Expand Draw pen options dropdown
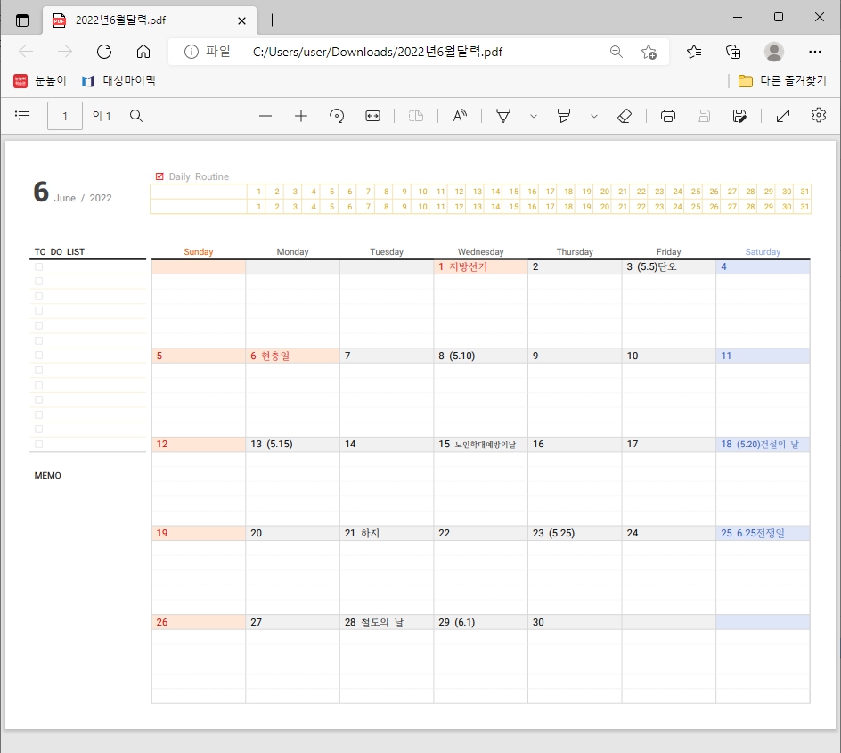The image size is (841, 753). coord(533,117)
